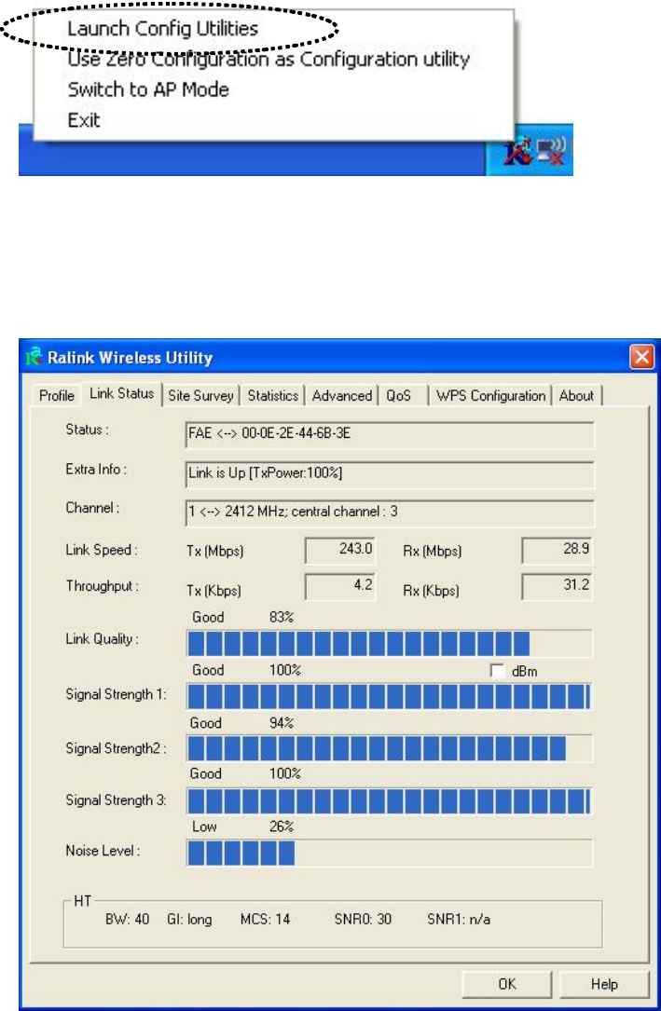The image size is (661, 1011).
Task: Click the Help button
Action: 604,985
